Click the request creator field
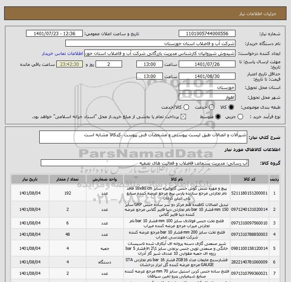This screenshot has width=291, height=282. (x=160, y=53)
